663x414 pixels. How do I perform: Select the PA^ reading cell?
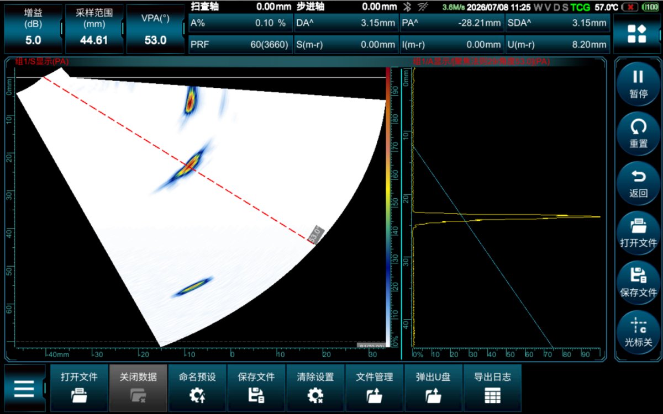[x=451, y=23]
